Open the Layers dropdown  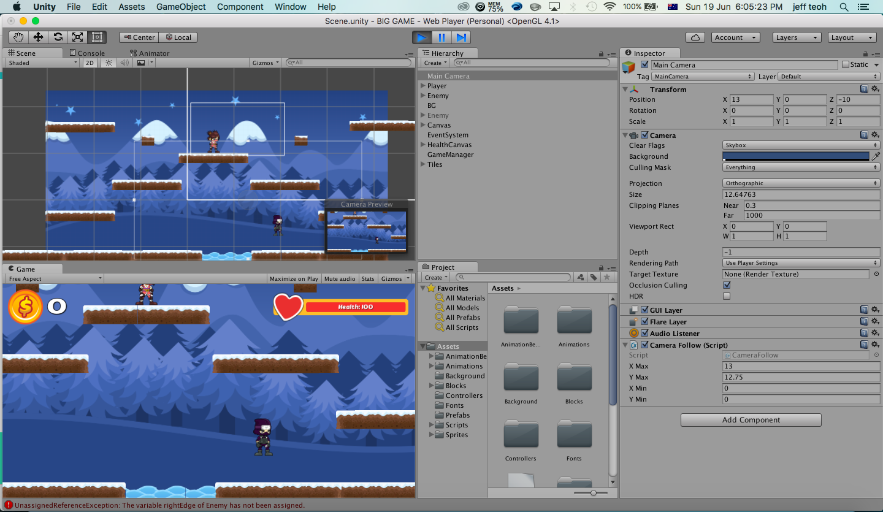pos(797,37)
